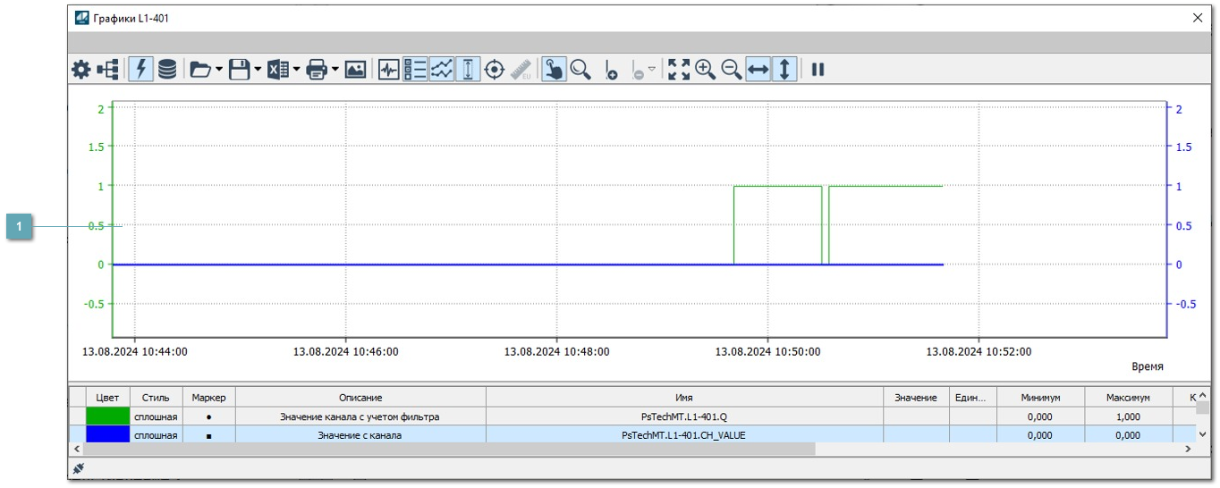Toggle horizontal scaling arrow button
Viewport: 1220px width, 488px height.
758,70
